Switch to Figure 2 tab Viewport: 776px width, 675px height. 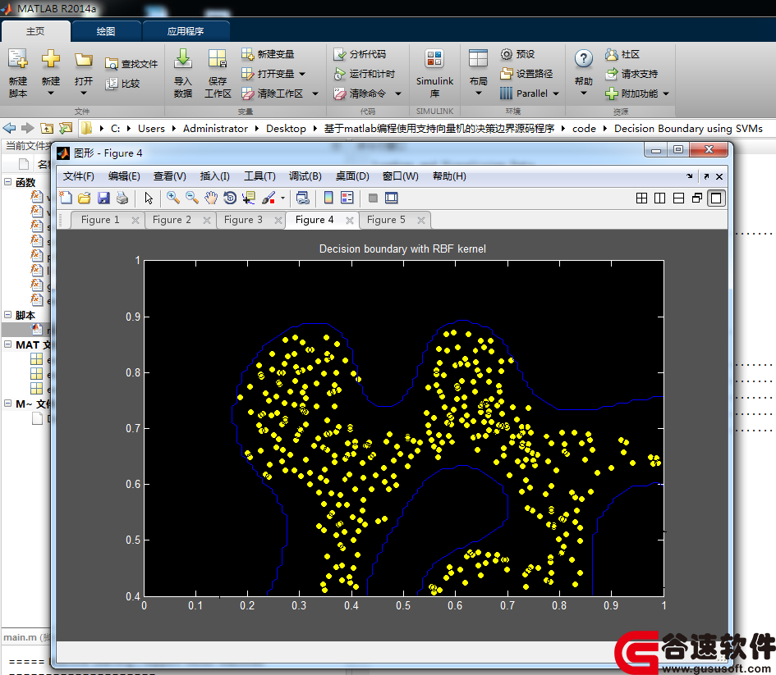pos(172,220)
